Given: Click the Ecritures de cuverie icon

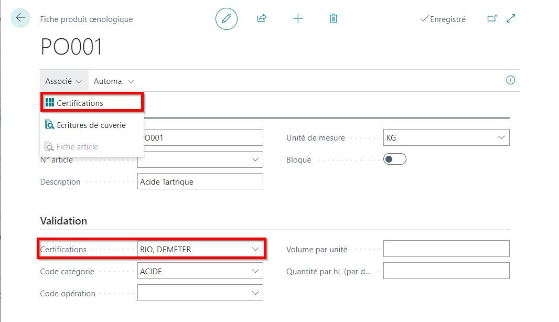Looking at the screenshot, I should tap(49, 125).
